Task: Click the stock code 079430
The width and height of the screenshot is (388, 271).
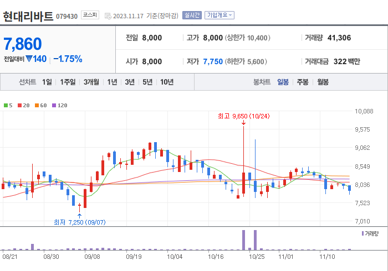Action: click(x=67, y=17)
